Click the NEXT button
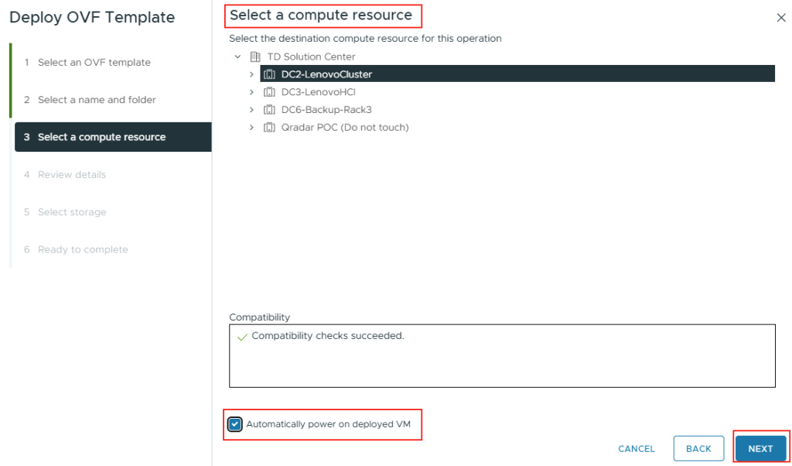Viewport: 792px width, 466px height. pos(761,449)
